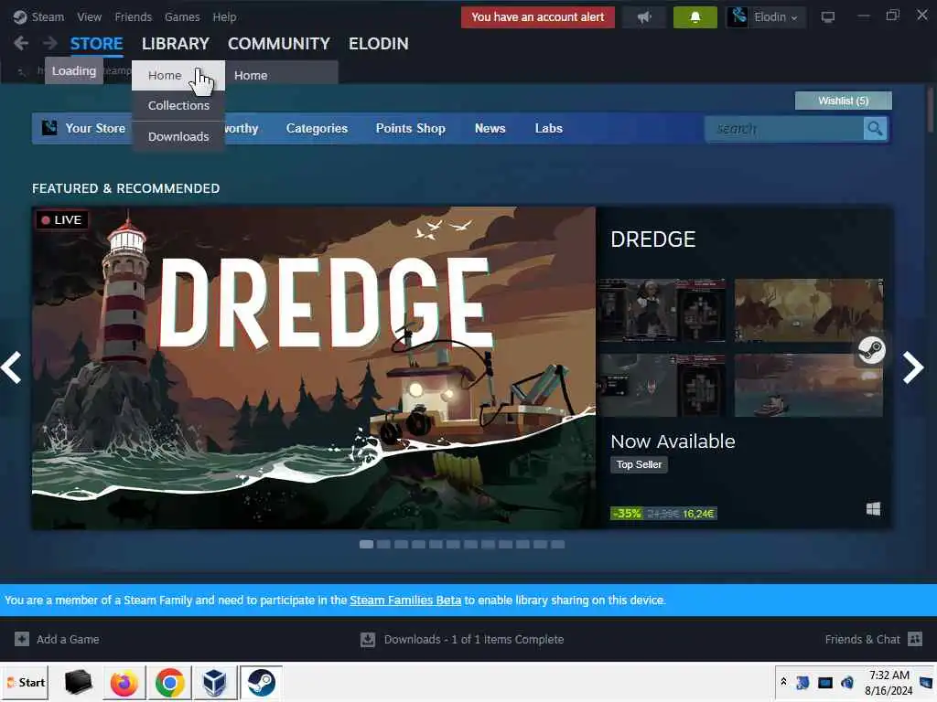Click the Steam taskbar icon
This screenshot has height=702, width=937.
(x=261, y=682)
